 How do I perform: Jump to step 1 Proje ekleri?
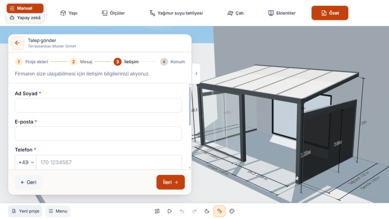tap(32, 62)
